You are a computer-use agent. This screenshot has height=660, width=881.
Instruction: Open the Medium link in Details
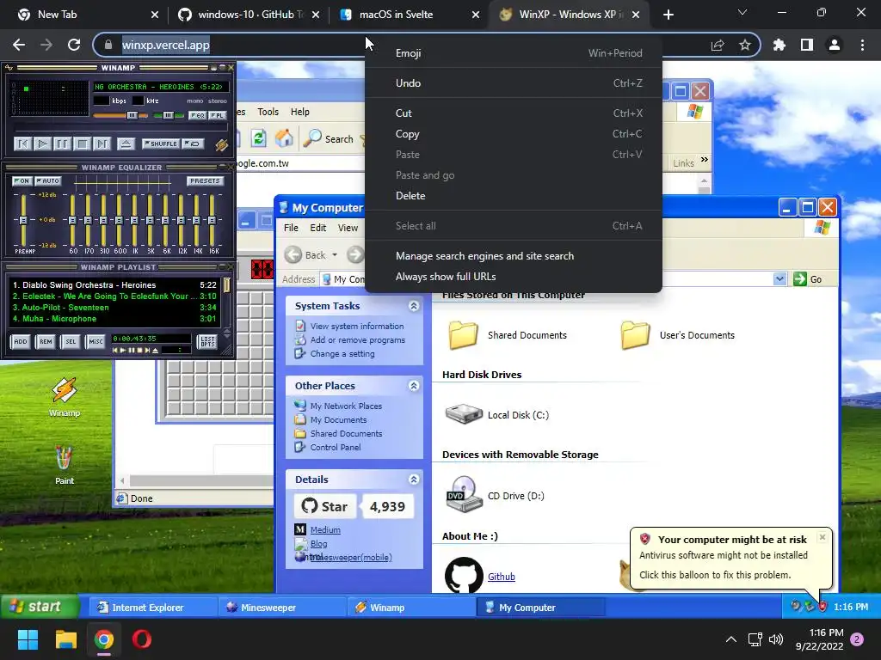pyautogui.click(x=325, y=529)
